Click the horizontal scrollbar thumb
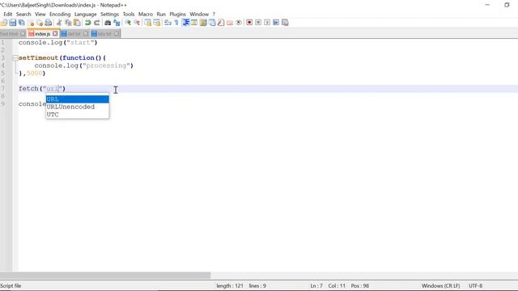The height and width of the screenshot is (291, 518). [x=105, y=275]
